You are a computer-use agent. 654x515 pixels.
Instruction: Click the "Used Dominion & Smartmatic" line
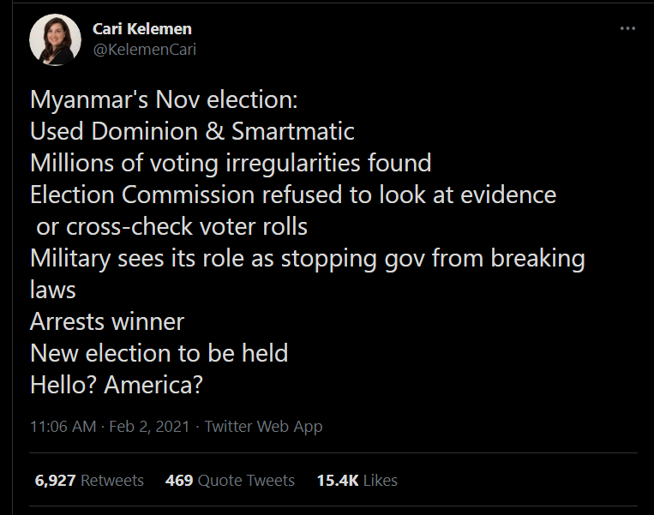coord(192,131)
